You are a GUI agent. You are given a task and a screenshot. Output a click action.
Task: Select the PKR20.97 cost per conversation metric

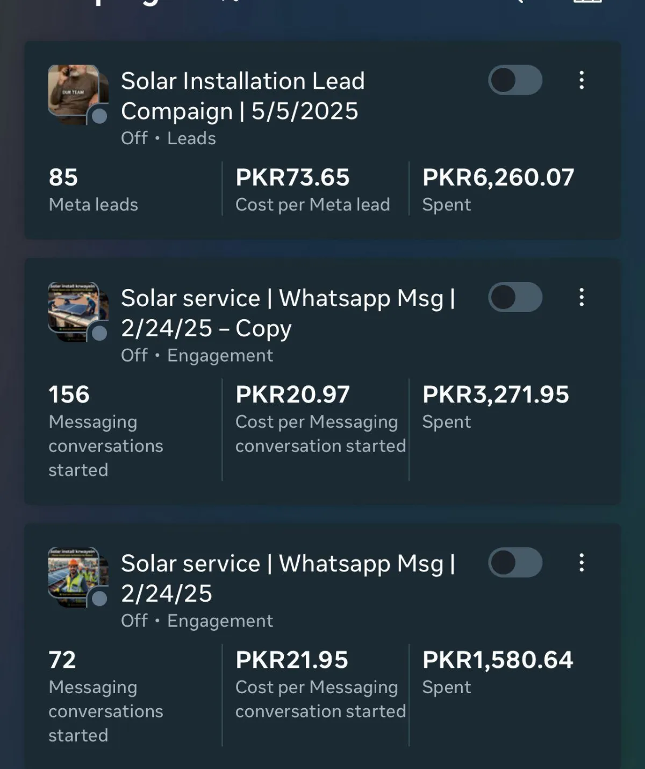point(320,419)
